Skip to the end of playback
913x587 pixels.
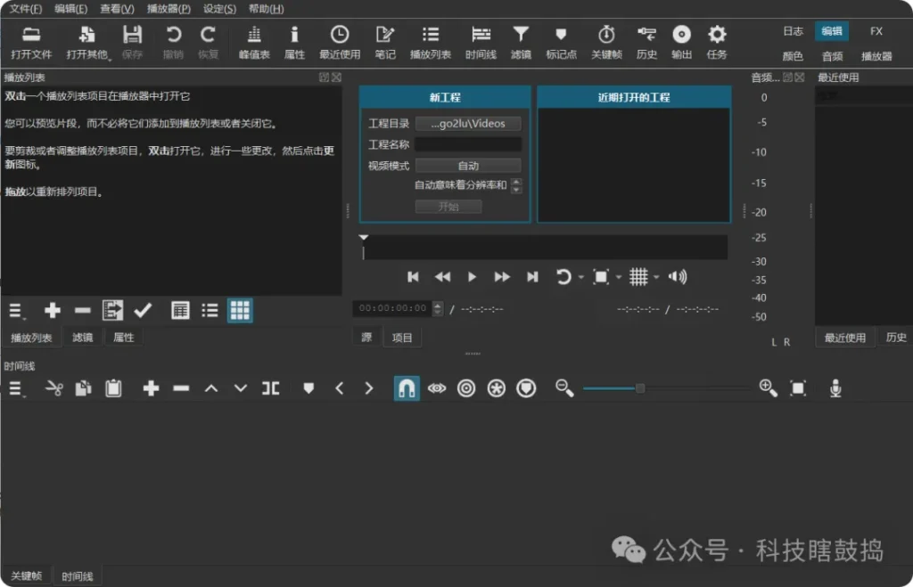532,277
